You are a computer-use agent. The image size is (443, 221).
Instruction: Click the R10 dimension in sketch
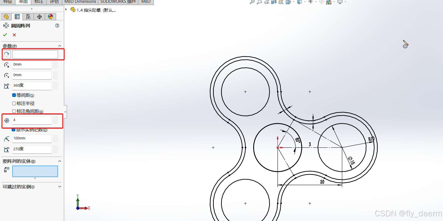click(x=371, y=139)
